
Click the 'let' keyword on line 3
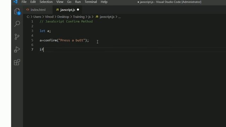[42, 31]
